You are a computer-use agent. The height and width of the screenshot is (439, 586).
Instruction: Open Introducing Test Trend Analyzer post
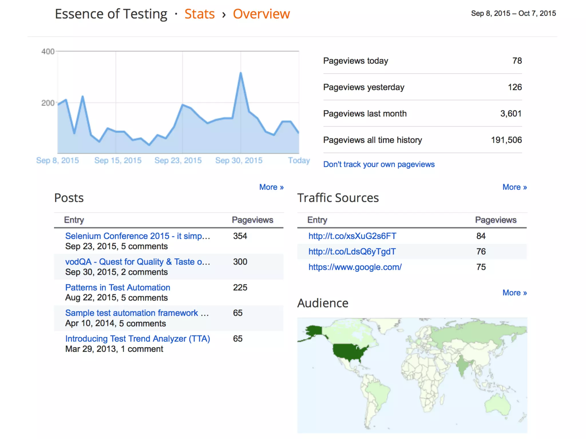(137, 339)
